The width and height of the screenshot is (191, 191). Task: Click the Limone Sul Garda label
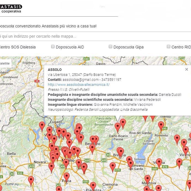coord(149,142)
